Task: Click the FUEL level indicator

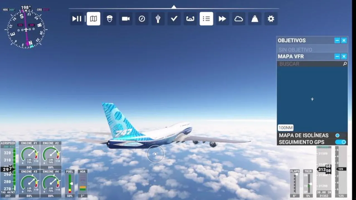Action: [x=70, y=184]
